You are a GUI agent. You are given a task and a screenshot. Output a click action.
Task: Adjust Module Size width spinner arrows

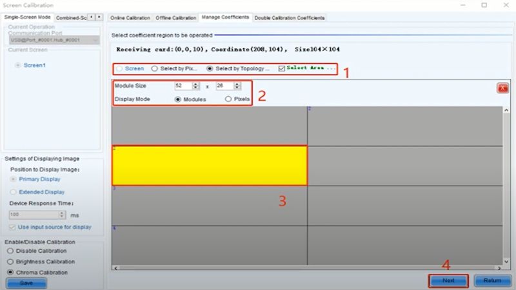point(196,86)
